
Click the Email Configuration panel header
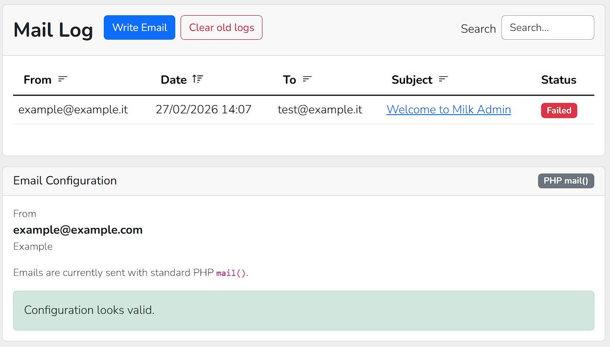(303, 181)
